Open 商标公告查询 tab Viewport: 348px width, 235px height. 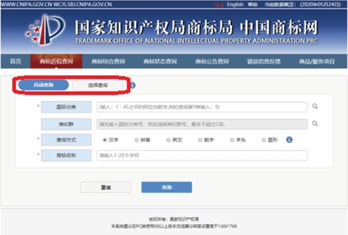(212, 62)
